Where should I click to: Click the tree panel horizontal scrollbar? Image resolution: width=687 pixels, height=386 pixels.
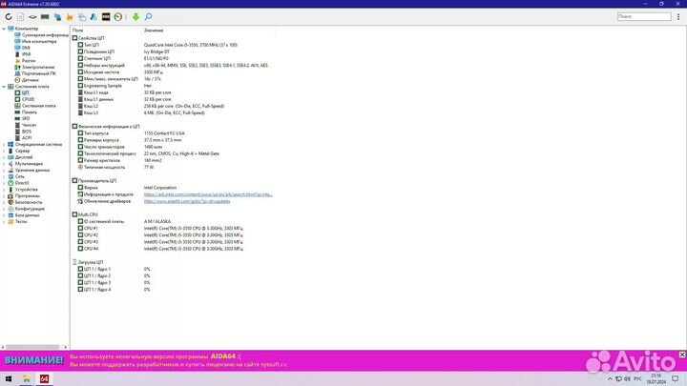(x=33, y=347)
